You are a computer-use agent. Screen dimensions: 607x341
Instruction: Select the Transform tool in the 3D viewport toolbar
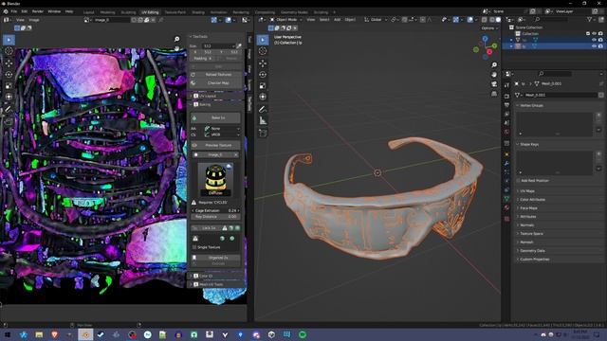point(263,97)
